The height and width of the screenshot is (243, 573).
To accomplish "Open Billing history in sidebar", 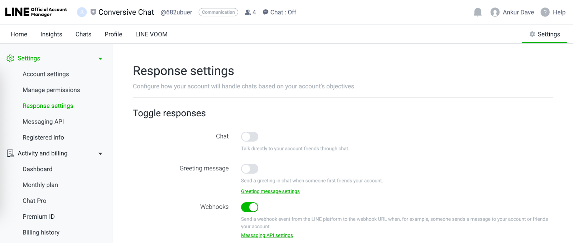I will tap(41, 232).
